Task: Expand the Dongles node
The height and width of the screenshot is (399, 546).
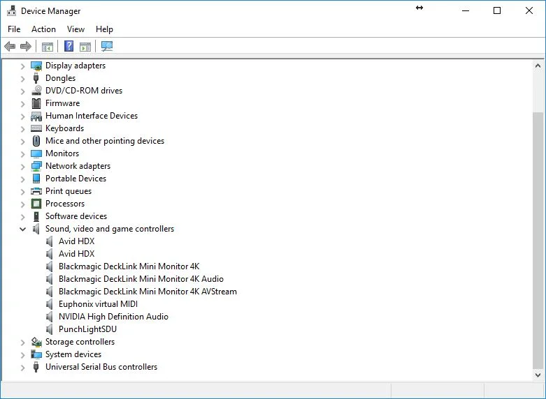Action: [x=22, y=79]
